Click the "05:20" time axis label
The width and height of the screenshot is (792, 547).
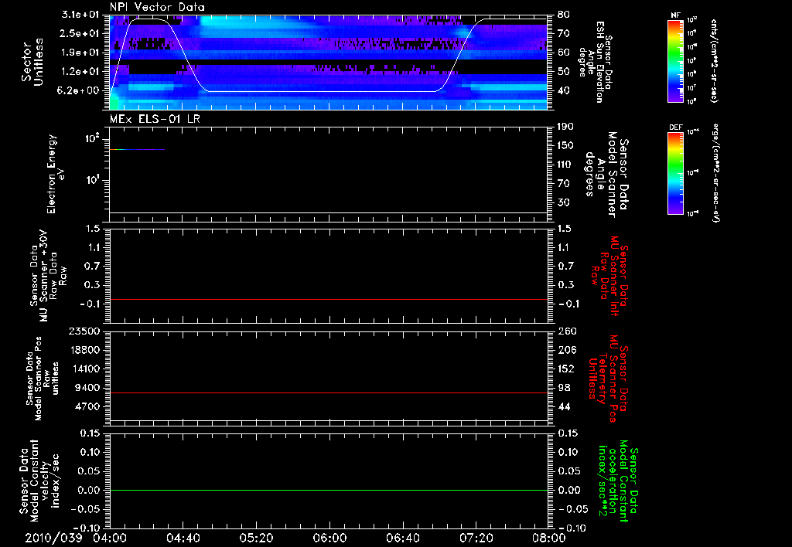pos(256,538)
